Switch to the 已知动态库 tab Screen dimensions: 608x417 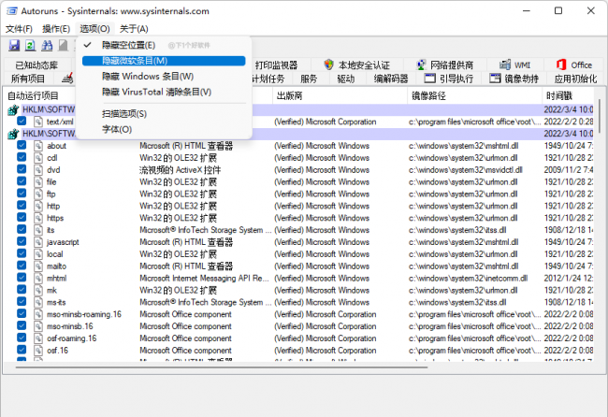[37, 65]
